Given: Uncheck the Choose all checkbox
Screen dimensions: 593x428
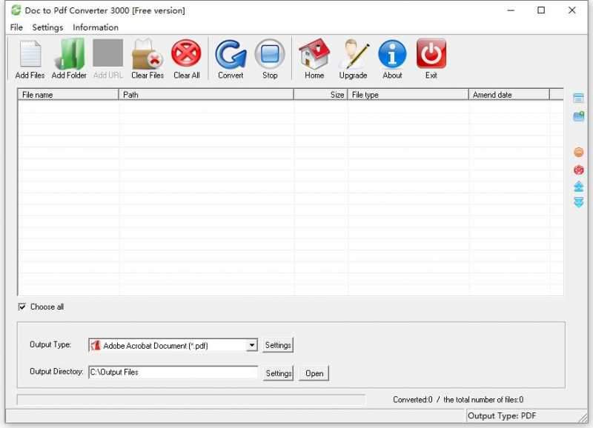Looking at the screenshot, I should tap(23, 307).
